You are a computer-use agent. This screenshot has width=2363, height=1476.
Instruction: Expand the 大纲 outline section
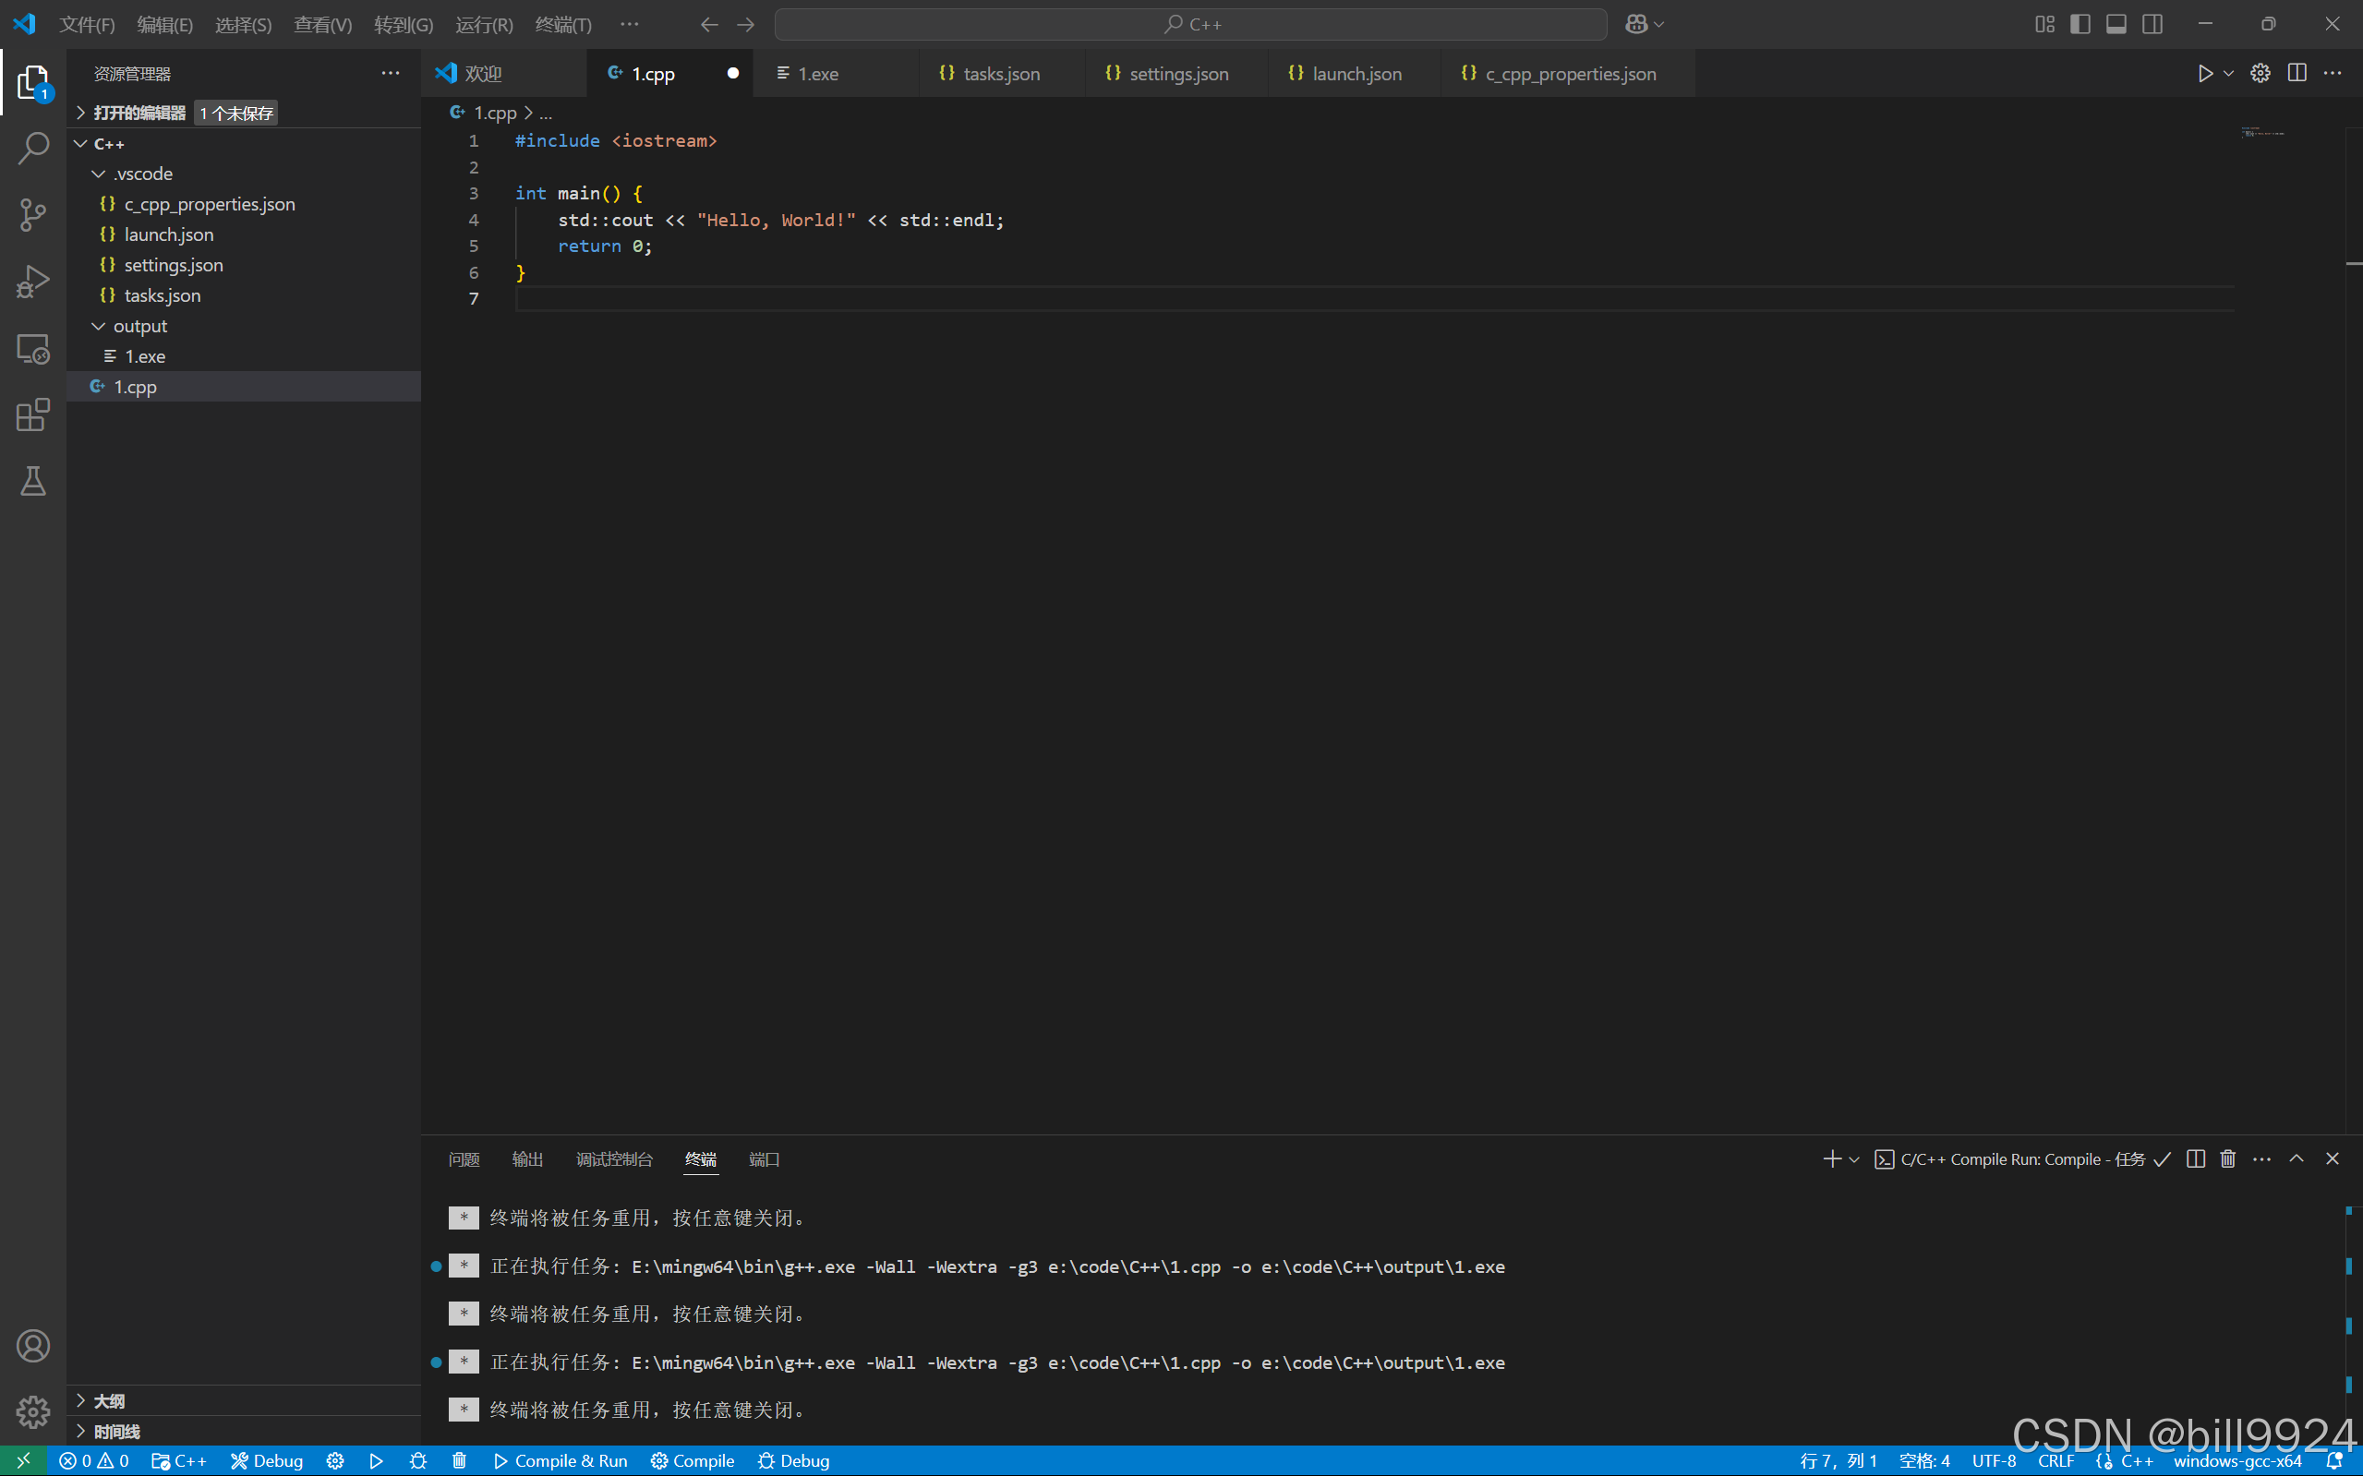108,1401
